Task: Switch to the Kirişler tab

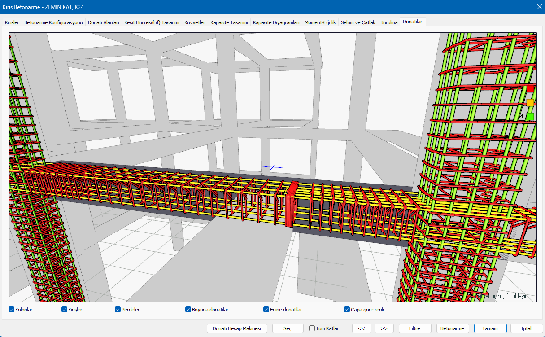Action: [12, 22]
